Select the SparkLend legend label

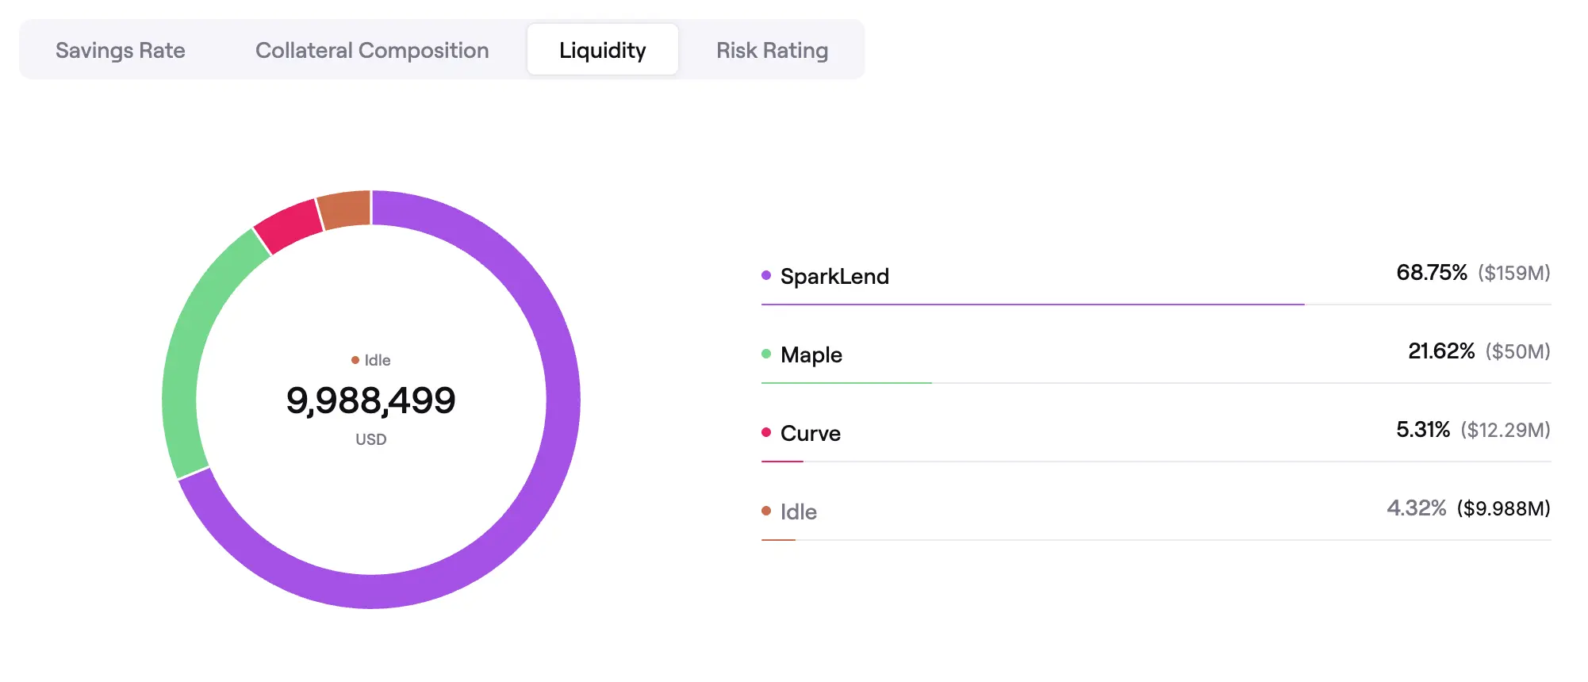[x=834, y=276]
